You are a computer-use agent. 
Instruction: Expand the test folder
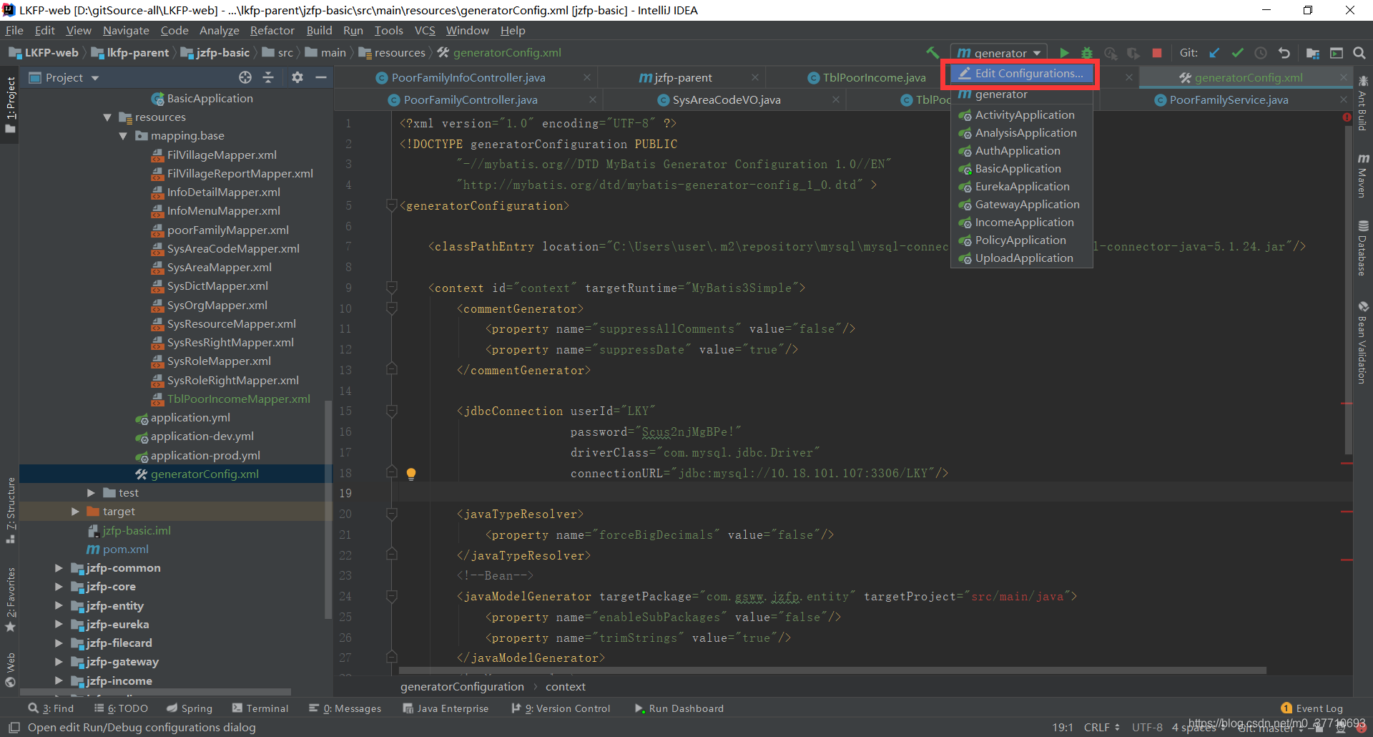pos(91,493)
